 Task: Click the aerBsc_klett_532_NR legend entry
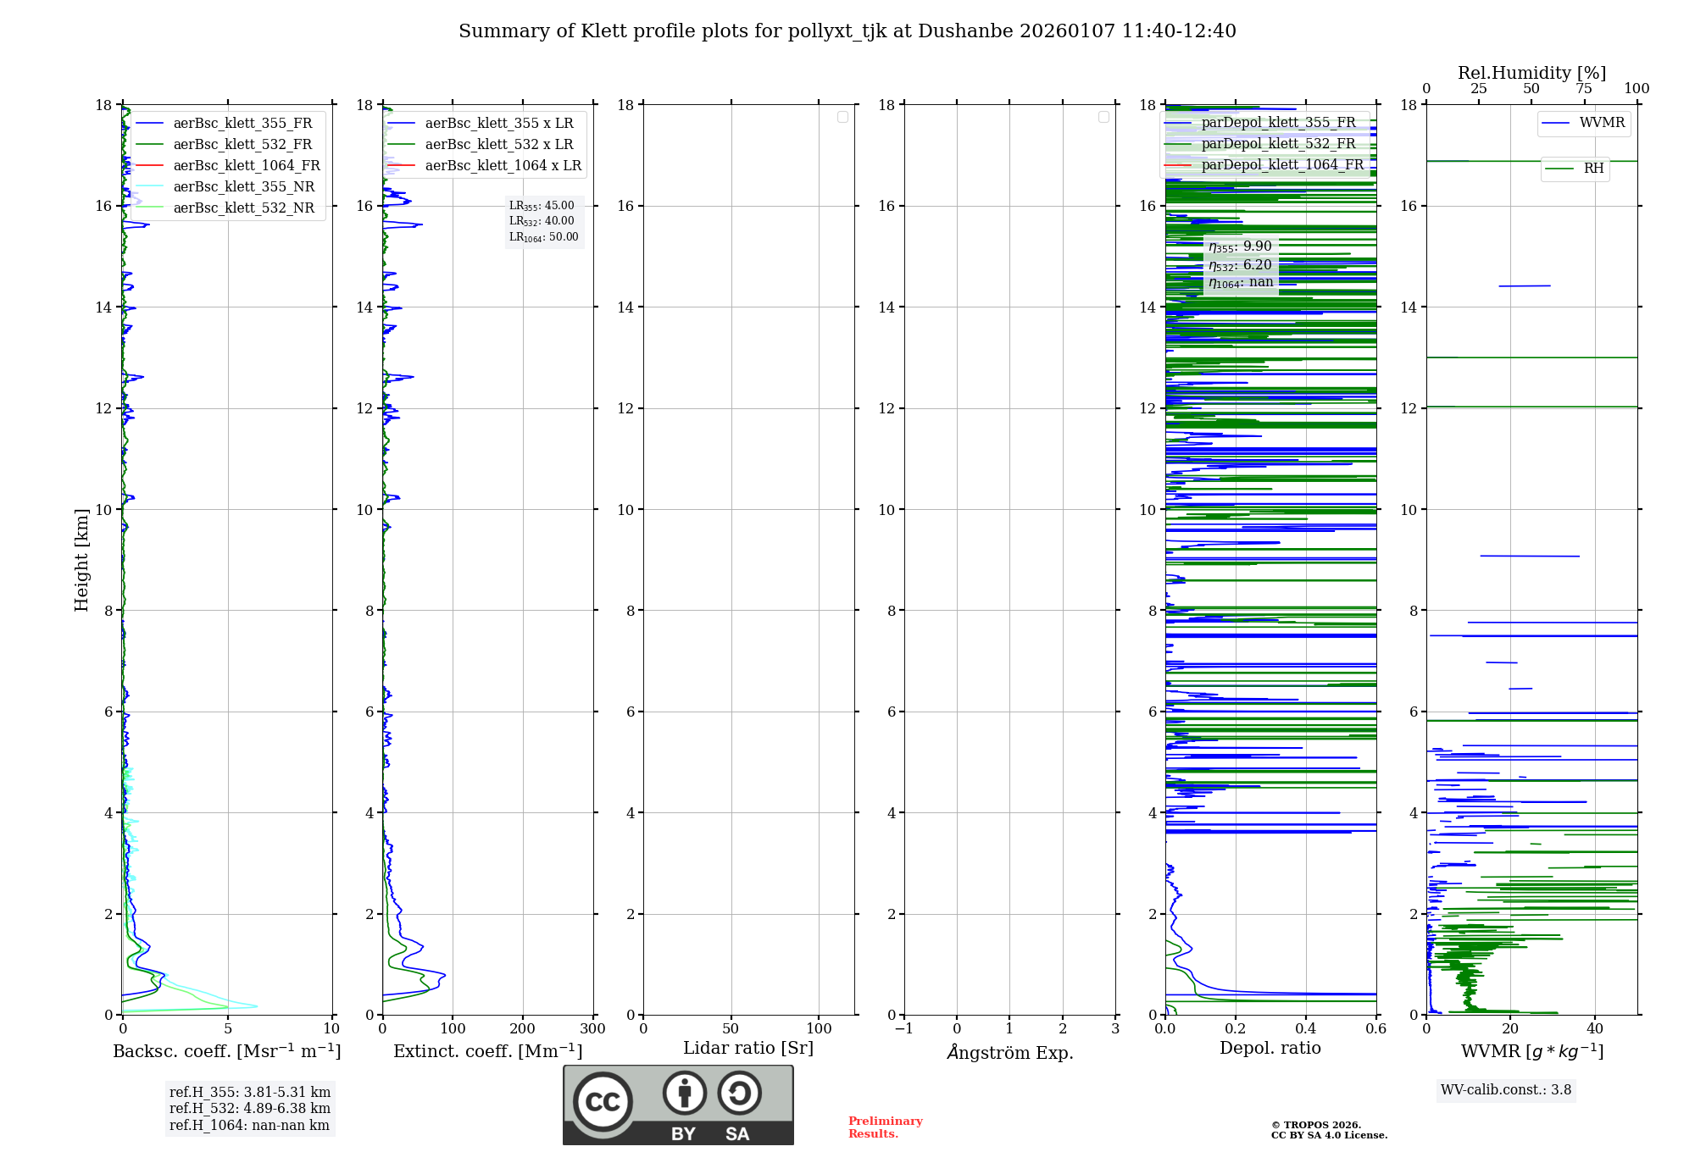click(x=243, y=208)
